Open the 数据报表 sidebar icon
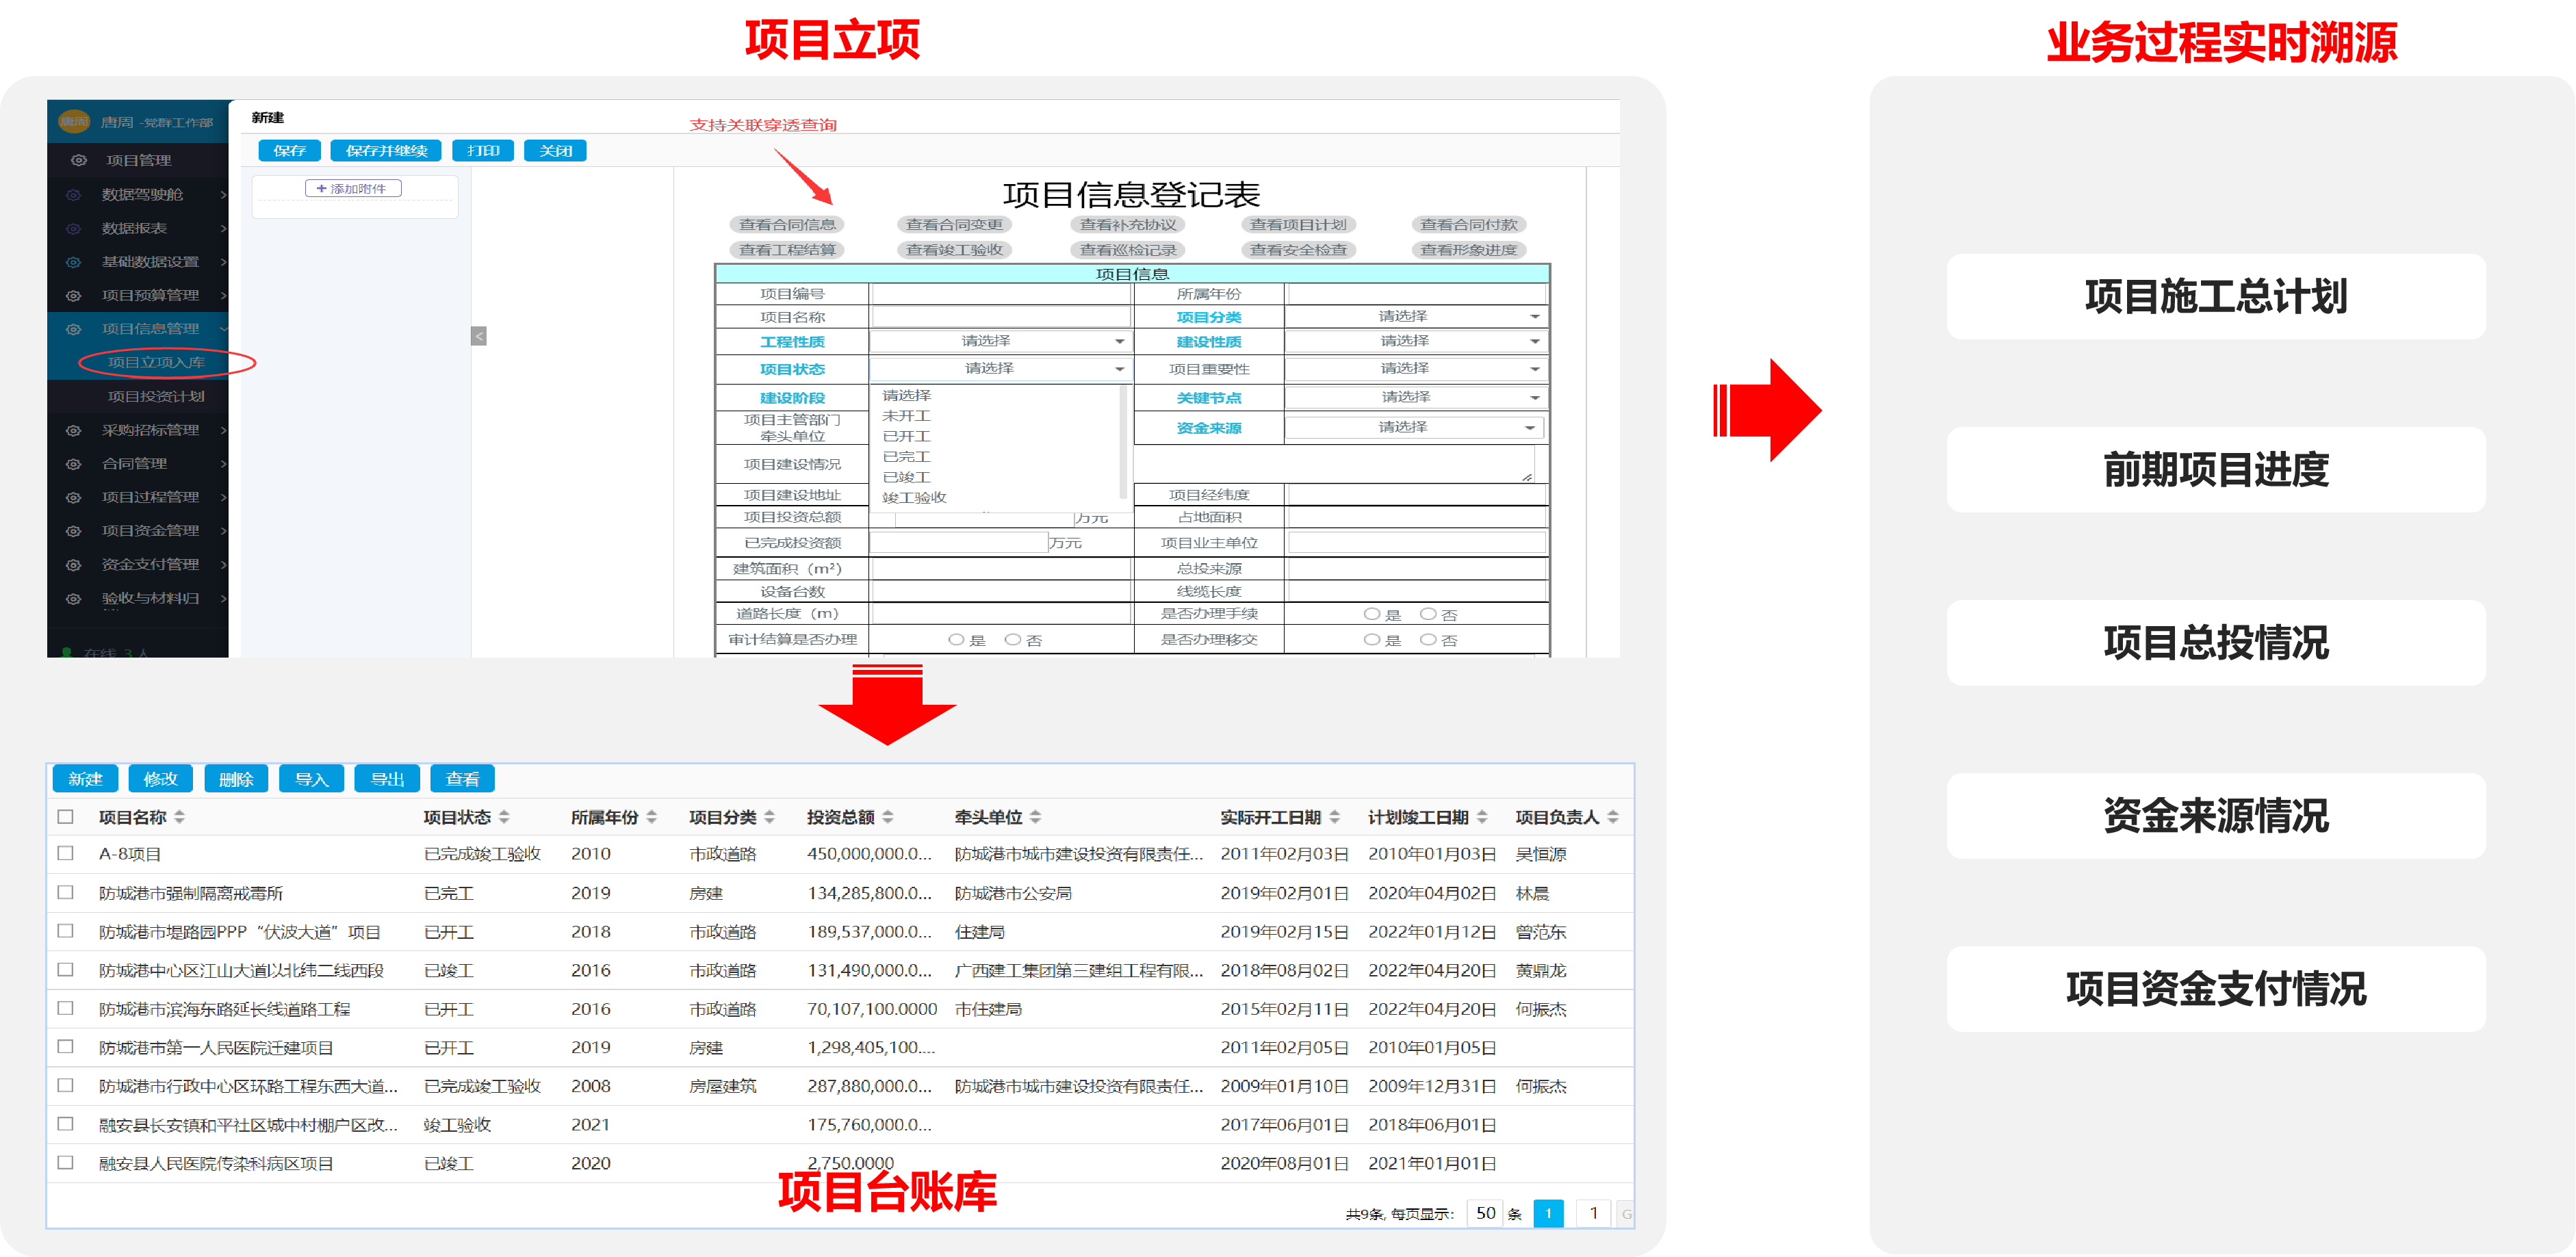2576x1257 pixels. click(73, 228)
